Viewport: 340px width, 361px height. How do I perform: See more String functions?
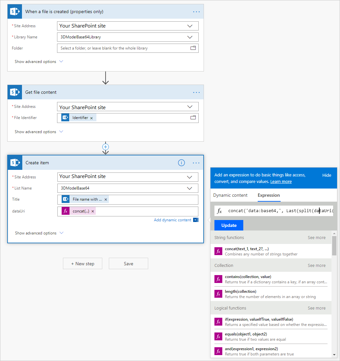pyautogui.click(x=316, y=238)
